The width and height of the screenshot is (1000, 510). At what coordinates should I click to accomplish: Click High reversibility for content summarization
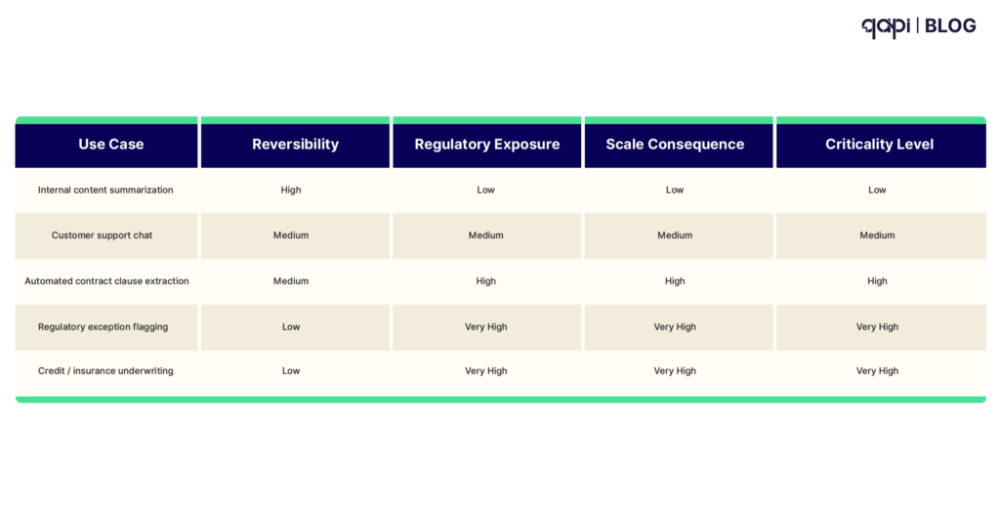pos(291,190)
